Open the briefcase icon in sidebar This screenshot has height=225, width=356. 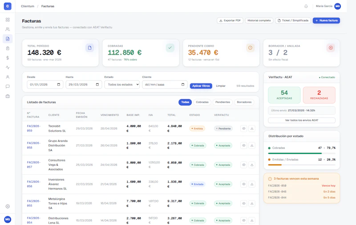click(x=8, y=96)
